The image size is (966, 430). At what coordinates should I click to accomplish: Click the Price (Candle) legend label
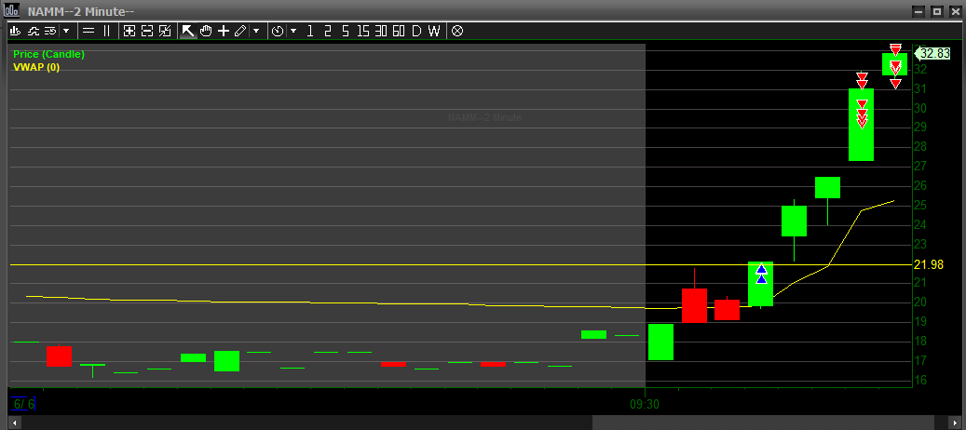[x=48, y=54]
